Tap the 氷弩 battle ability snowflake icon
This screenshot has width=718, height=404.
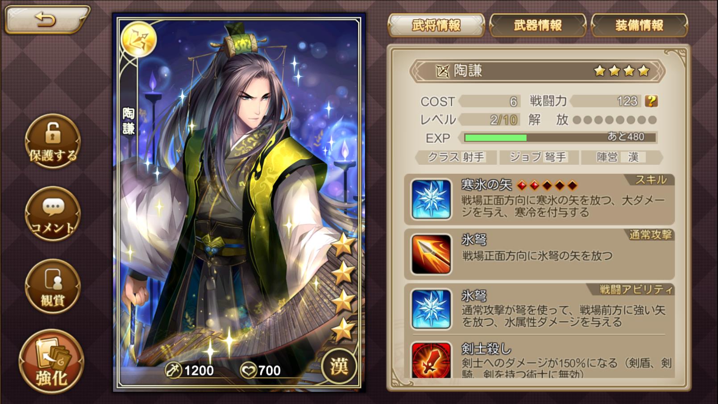click(431, 309)
